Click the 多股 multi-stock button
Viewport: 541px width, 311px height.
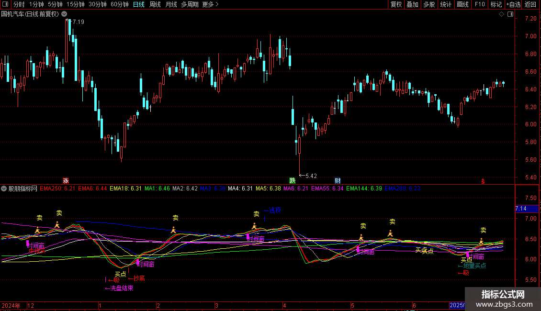pos(429,4)
